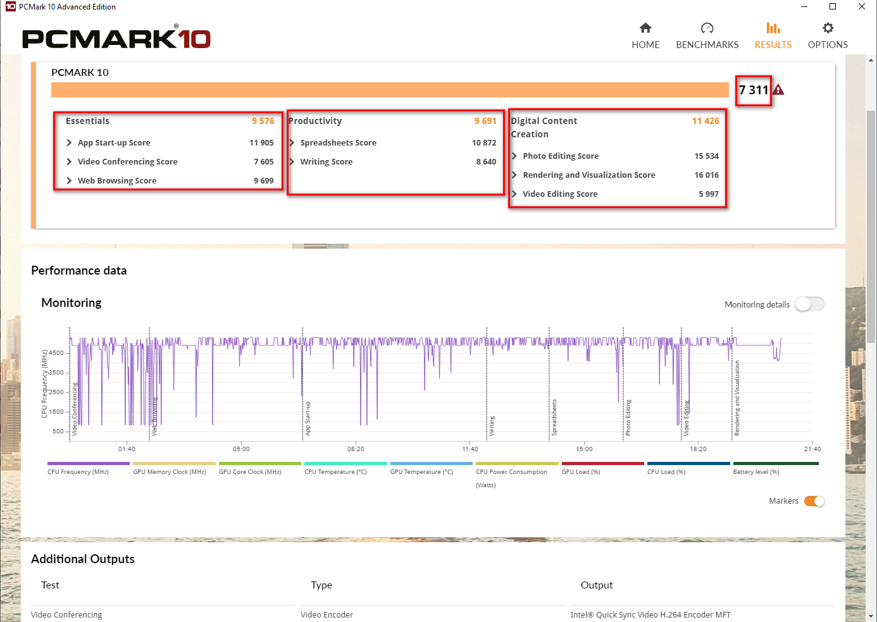Select CPU Power Consumption (Watts) legend entry
877x622 pixels.
pyautogui.click(x=517, y=475)
